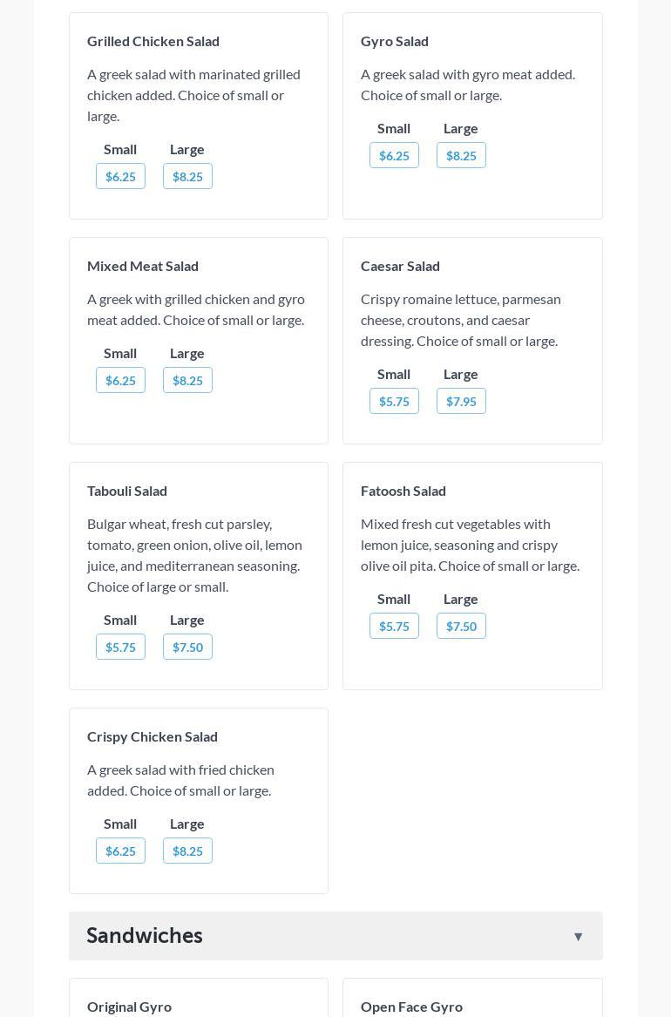The image size is (671, 1017).
Task: Select small Caesar Salad $5.75
Action: point(394,401)
